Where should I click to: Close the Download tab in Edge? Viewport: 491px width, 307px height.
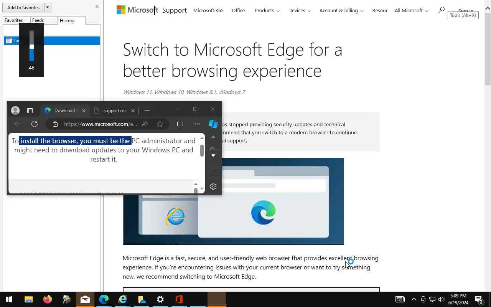click(x=84, y=111)
